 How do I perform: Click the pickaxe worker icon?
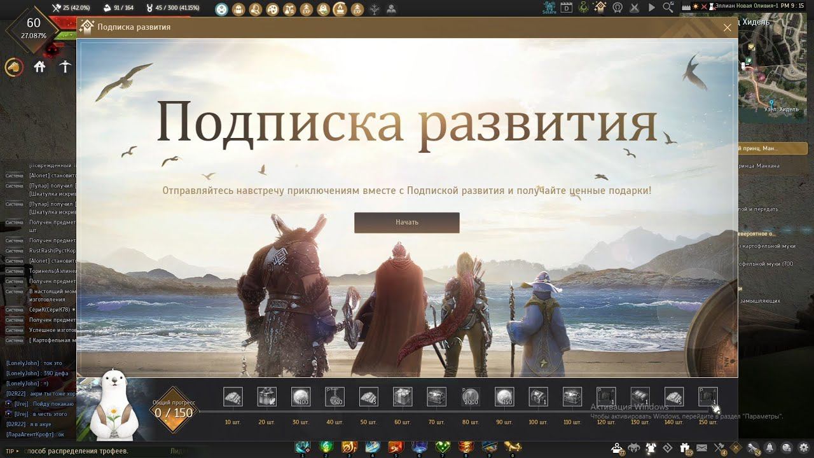[x=65, y=67]
